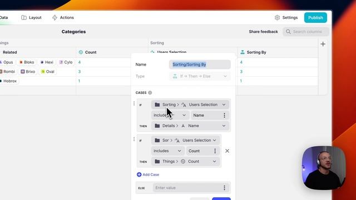Edit the Name field Sorting/Sorting By
This screenshot has width=356, height=200.
200,64
